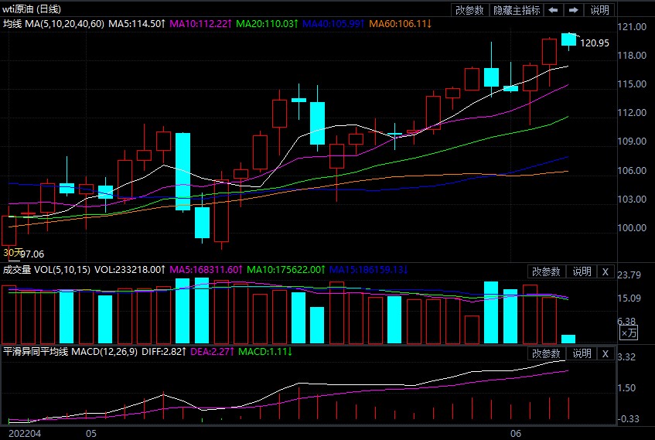Open 改参数 for the main MA chart
The width and height of the screenshot is (655, 440).
[469, 10]
